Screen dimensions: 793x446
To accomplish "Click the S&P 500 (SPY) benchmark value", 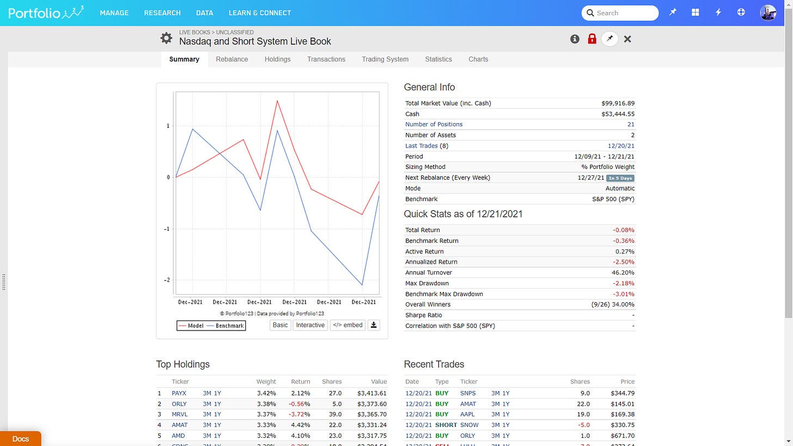I will tap(613, 199).
